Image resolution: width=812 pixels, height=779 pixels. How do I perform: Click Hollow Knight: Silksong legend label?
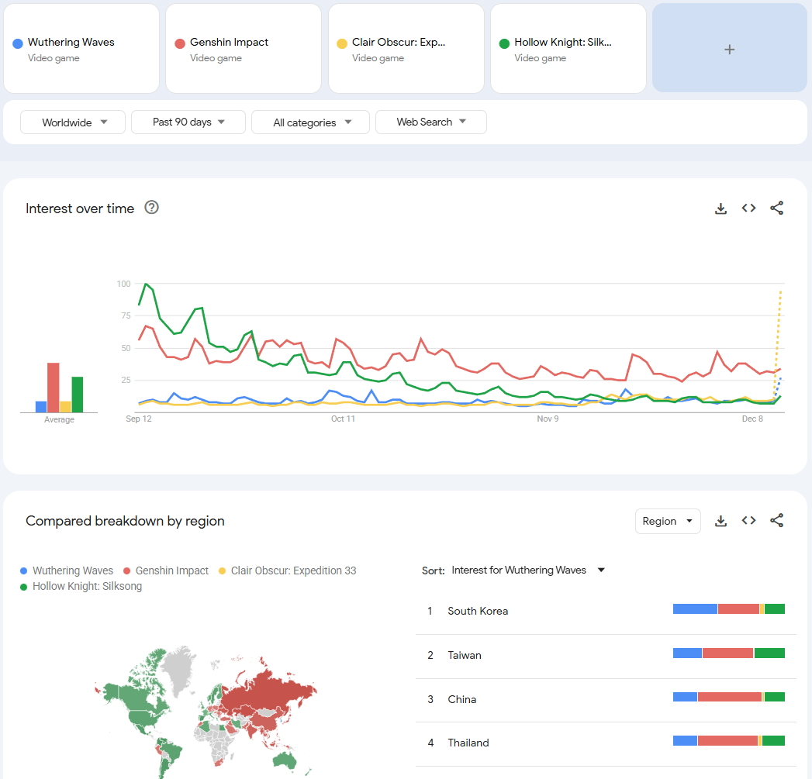coord(87,586)
